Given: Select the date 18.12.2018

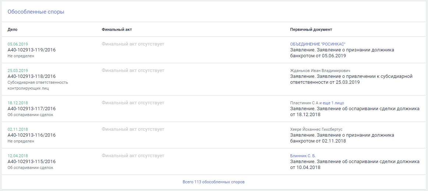Looking at the screenshot, I should pos(18,103).
